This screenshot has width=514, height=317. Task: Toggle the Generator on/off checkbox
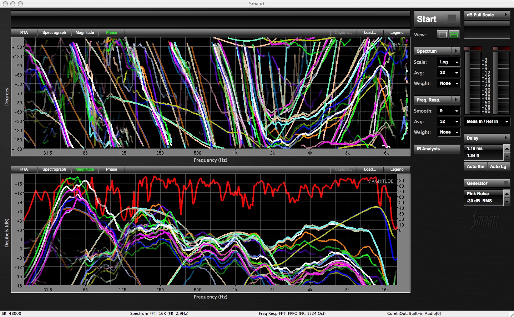click(506, 183)
